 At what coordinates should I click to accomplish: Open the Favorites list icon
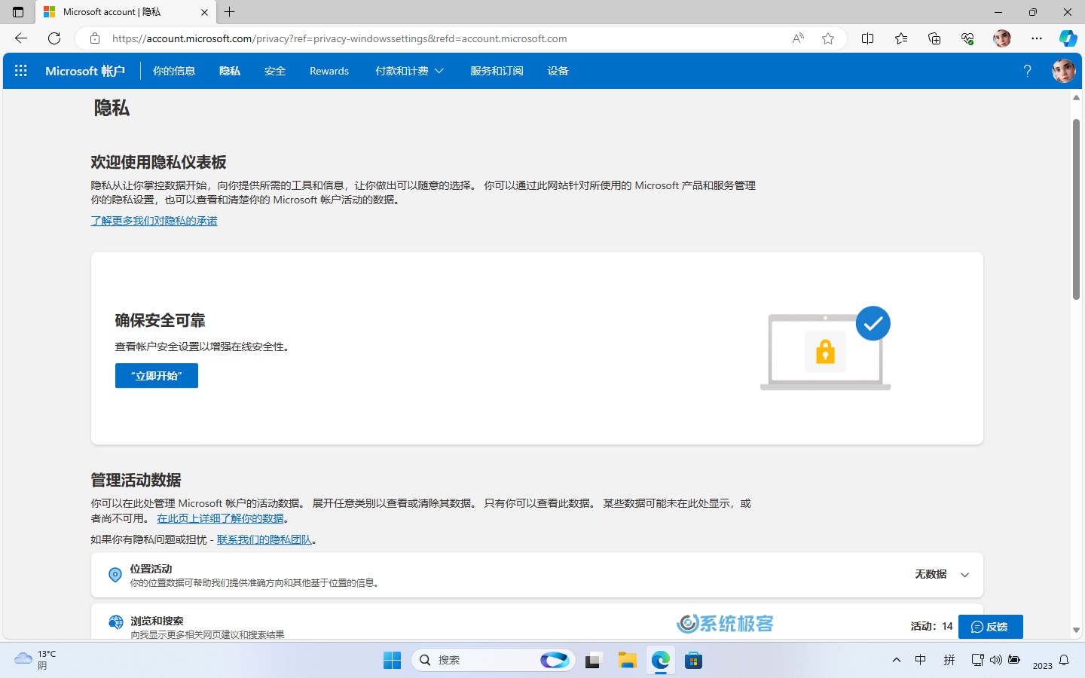(901, 38)
